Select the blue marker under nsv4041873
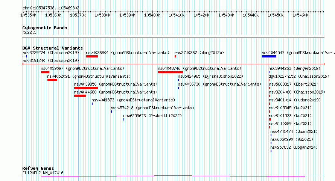335x181 pixels. [x=92, y=104]
